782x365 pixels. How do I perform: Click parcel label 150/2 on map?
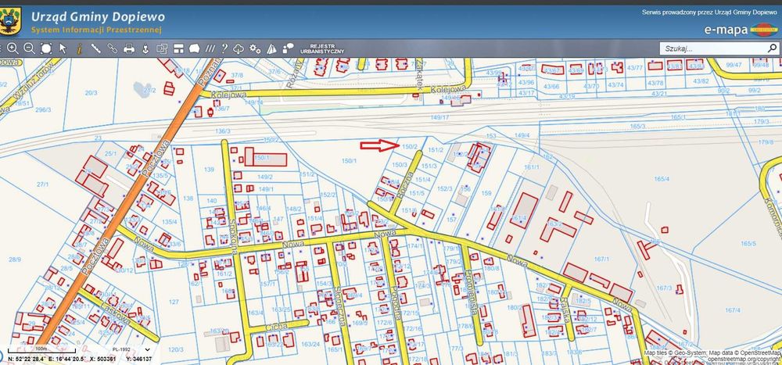pyautogui.click(x=410, y=146)
